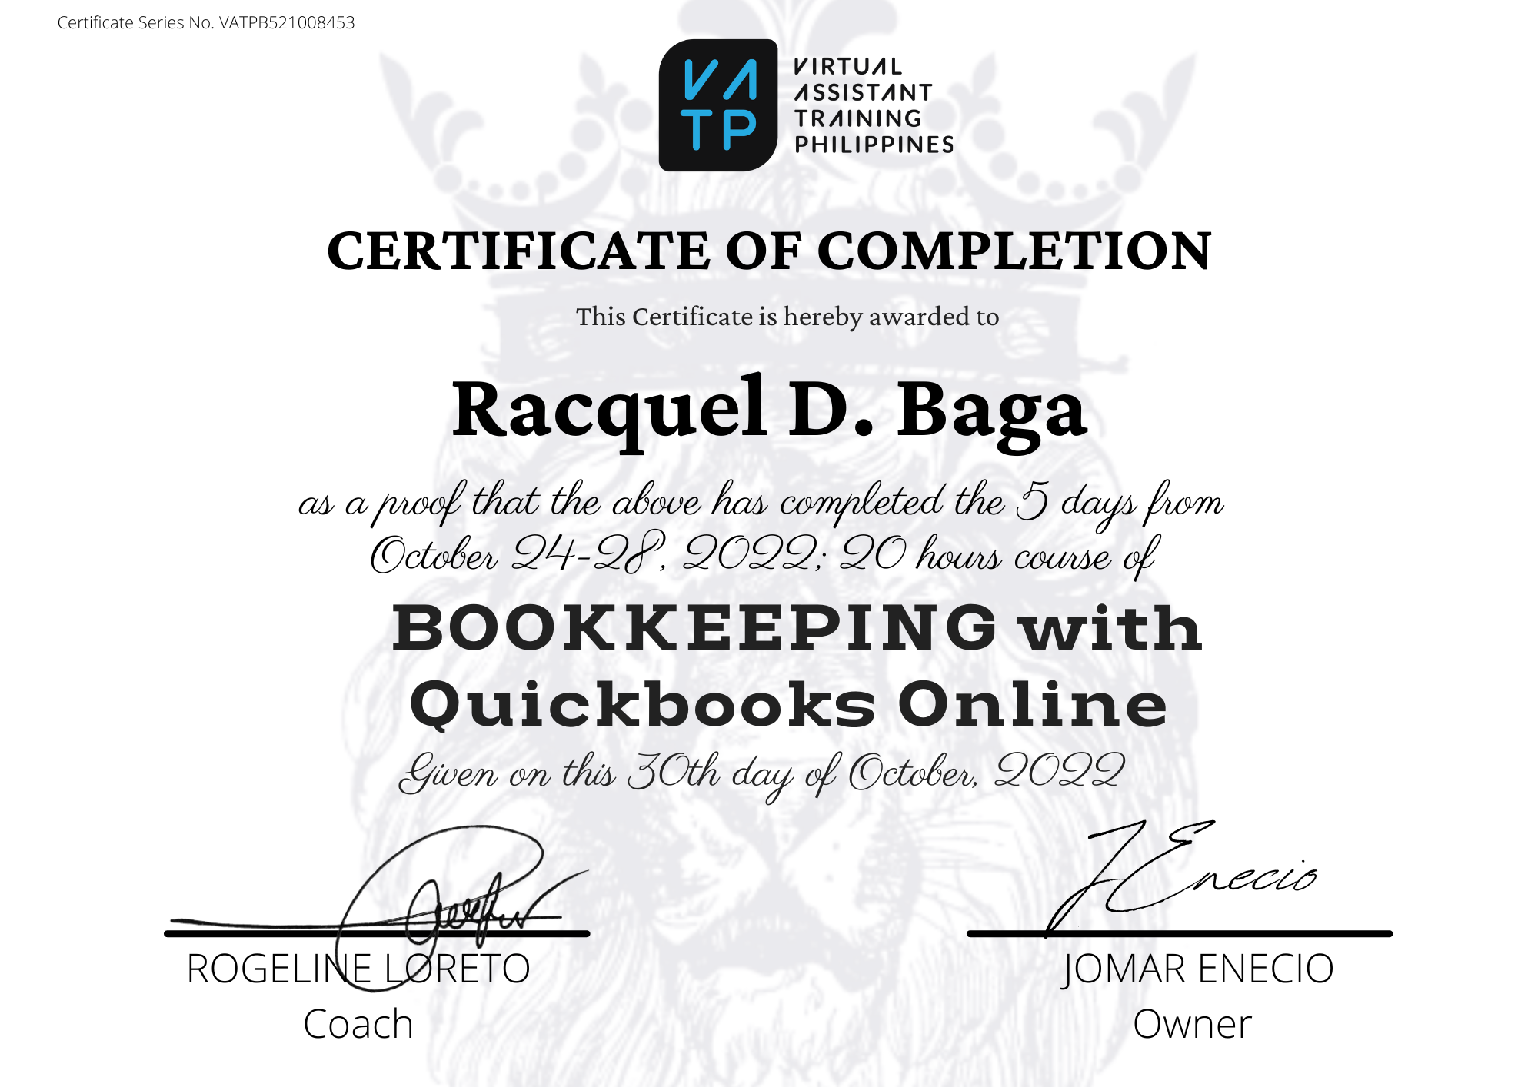Click the 'Owner' title label

1192,1024
